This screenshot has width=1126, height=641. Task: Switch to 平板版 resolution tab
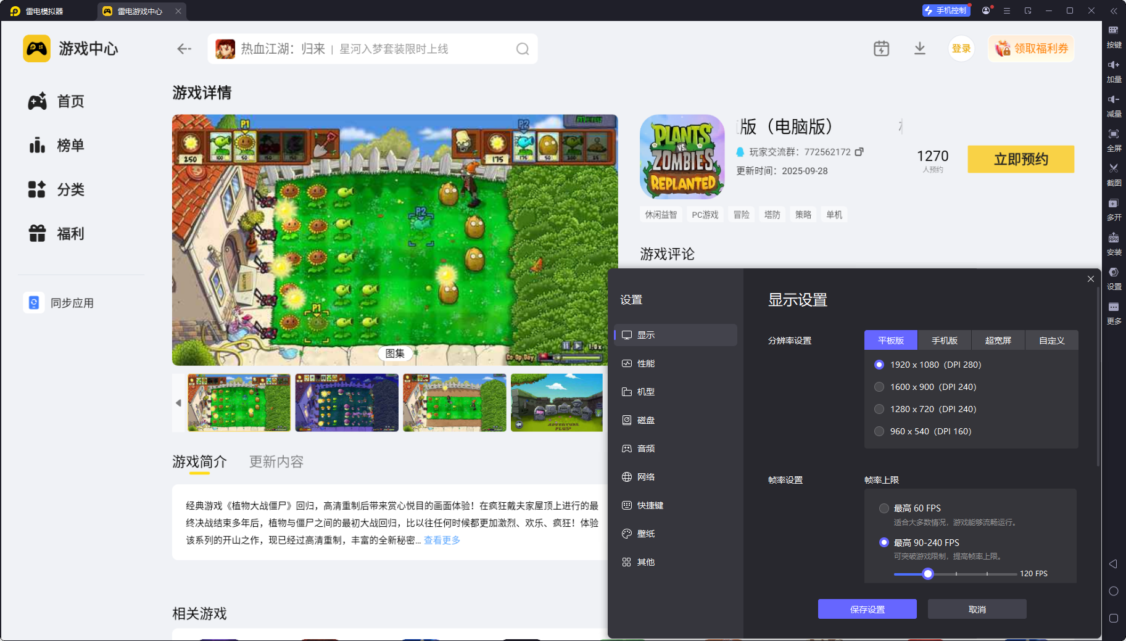click(891, 341)
